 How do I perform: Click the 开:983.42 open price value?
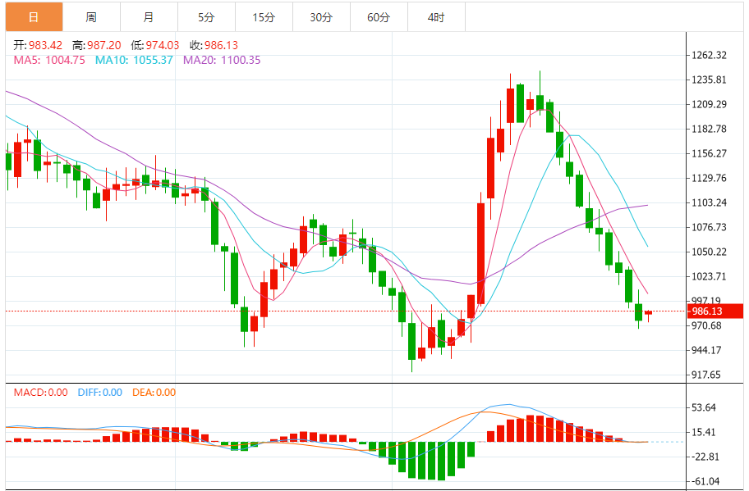[38, 45]
